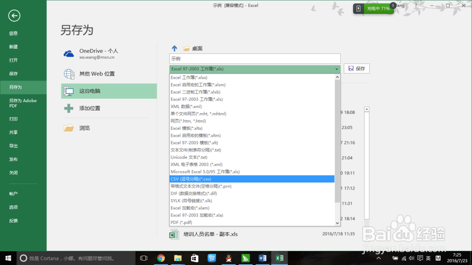Click the 桌面 folder path link
The image size is (472, 265).
coord(197,49)
